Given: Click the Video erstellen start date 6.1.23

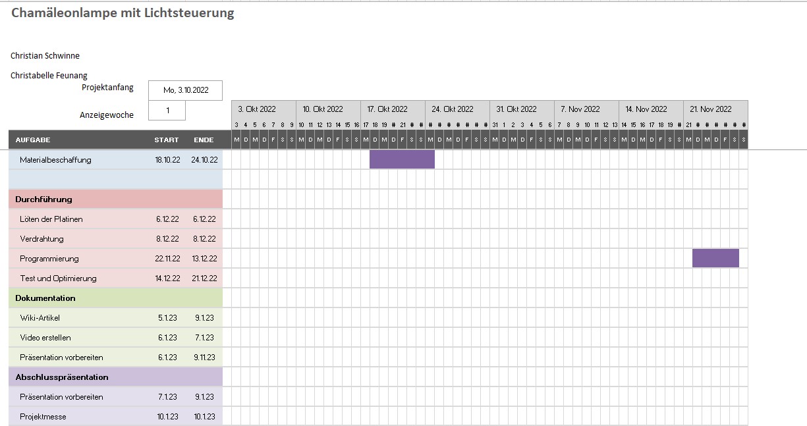Looking at the screenshot, I should [x=167, y=338].
